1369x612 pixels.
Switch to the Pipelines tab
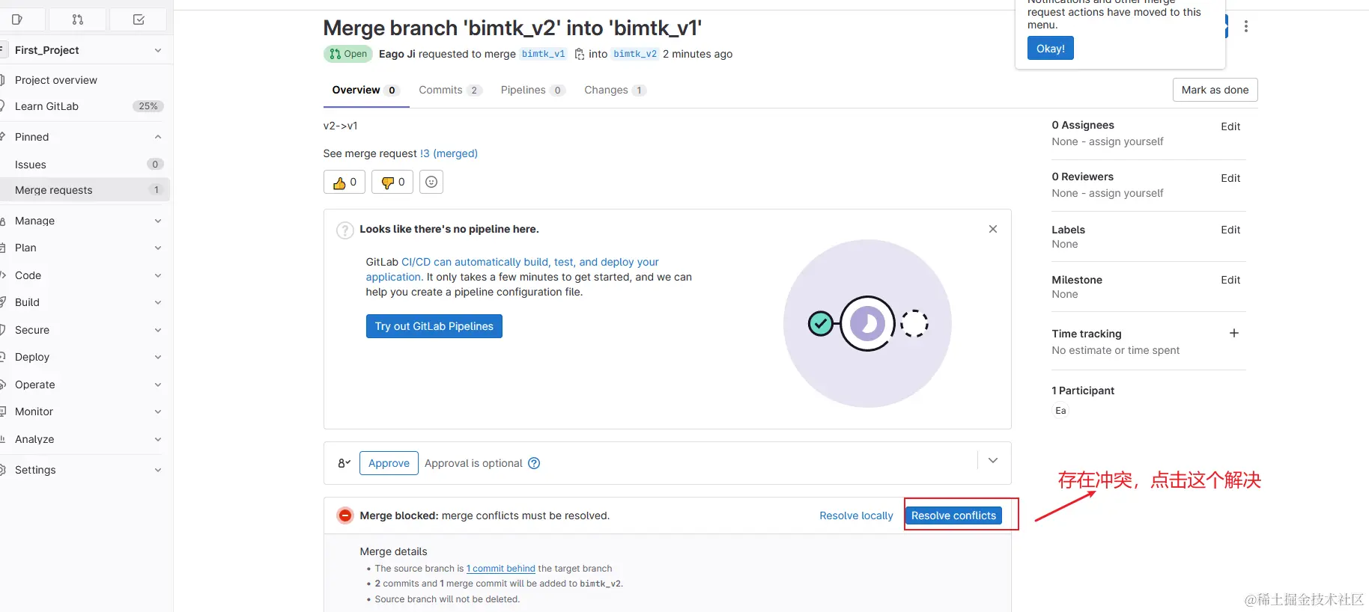coord(532,90)
